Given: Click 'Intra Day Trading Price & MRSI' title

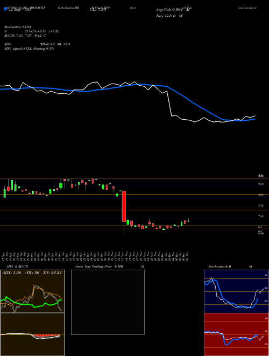Looking at the screenshot, I should point(110,266).
